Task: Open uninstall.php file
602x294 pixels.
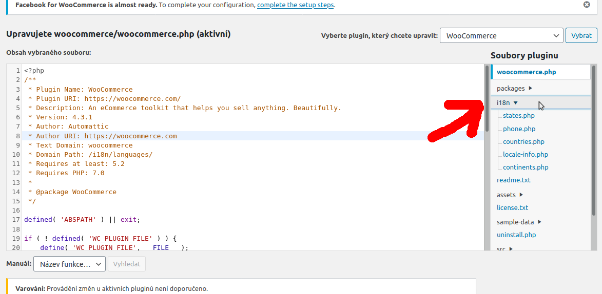Action: coord(516,235)
